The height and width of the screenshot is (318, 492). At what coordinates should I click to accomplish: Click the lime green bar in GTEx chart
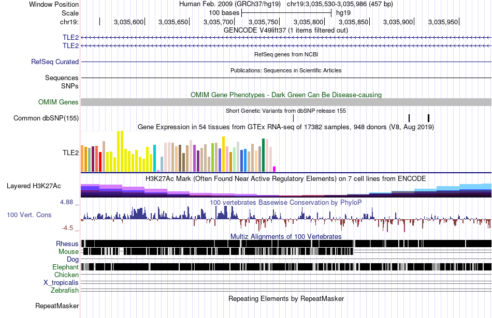coord(212,158)
